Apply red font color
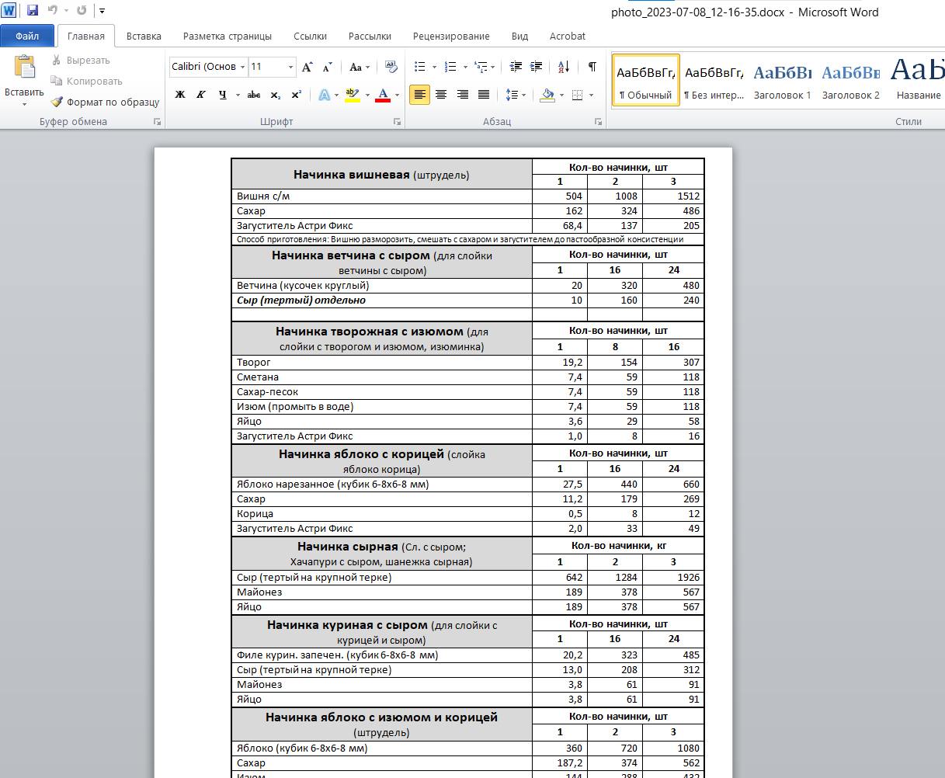 point(383,95)
